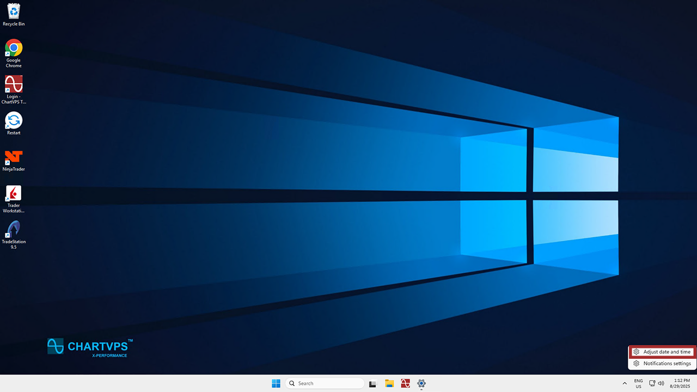Switch to the Settings app in taskbar
The width and height of the screenshot is (697, 392).
421,383
